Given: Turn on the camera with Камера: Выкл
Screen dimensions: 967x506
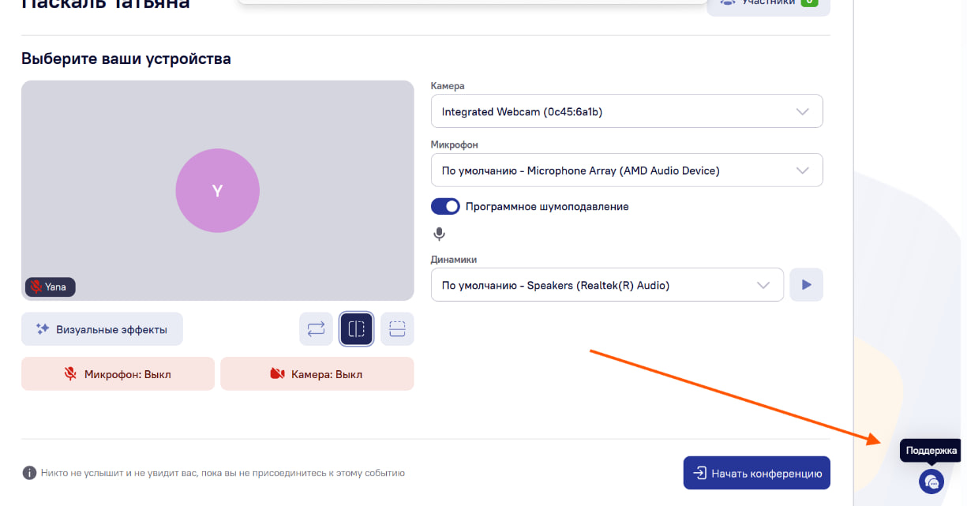Looking at the screenshot, I should [317, 374].
